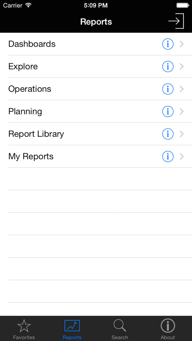Select the Reports chart tab

click(x=72, y=329)
